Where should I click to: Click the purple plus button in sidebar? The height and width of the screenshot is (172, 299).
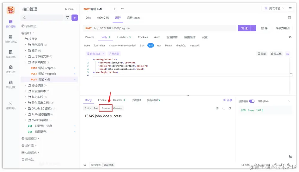[x=74, y=18]
